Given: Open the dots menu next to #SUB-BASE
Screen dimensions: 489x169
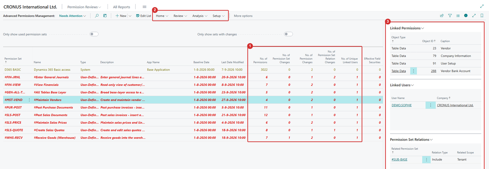Looking at the screenshot, I should click(426, 160).
